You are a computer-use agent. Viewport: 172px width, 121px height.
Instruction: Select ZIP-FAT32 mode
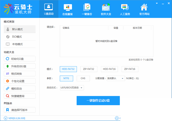(x=89, y=69)
